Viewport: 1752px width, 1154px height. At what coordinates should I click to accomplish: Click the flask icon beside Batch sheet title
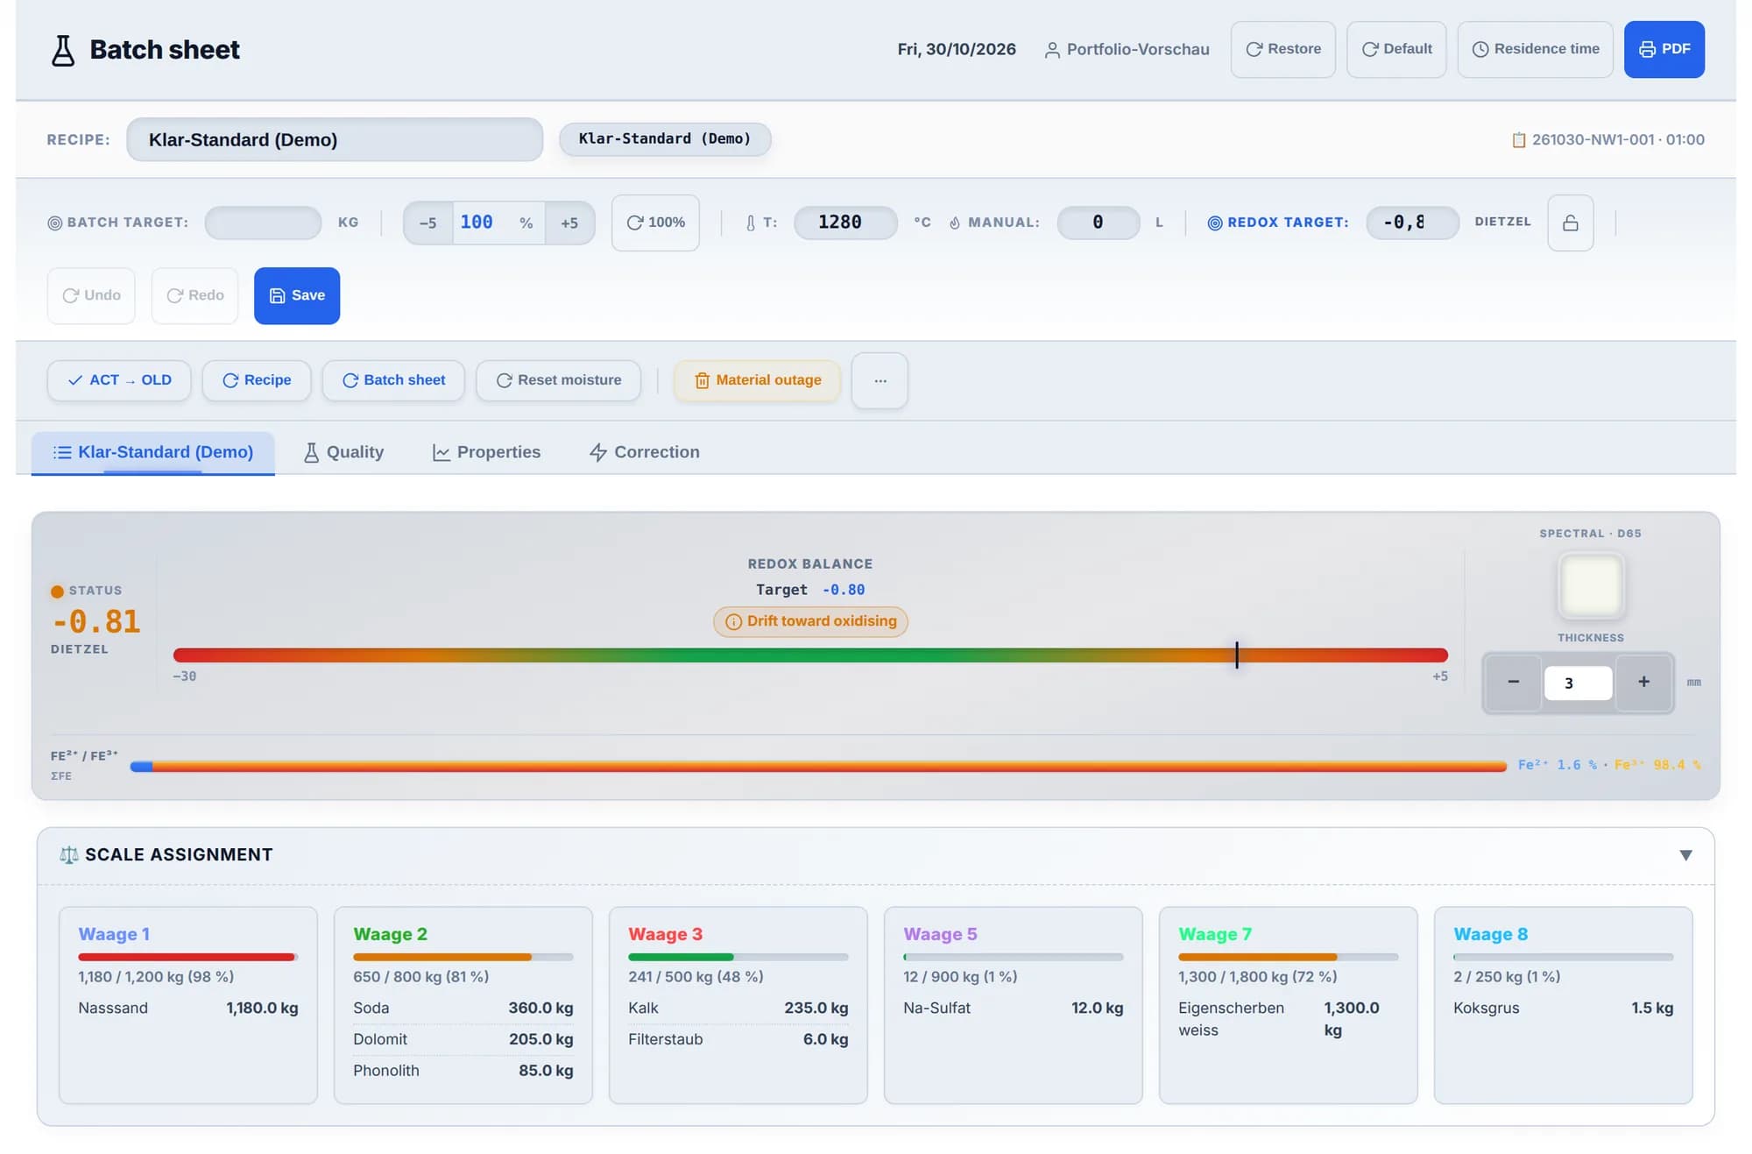pyautogui.click(x=62, y=50)
